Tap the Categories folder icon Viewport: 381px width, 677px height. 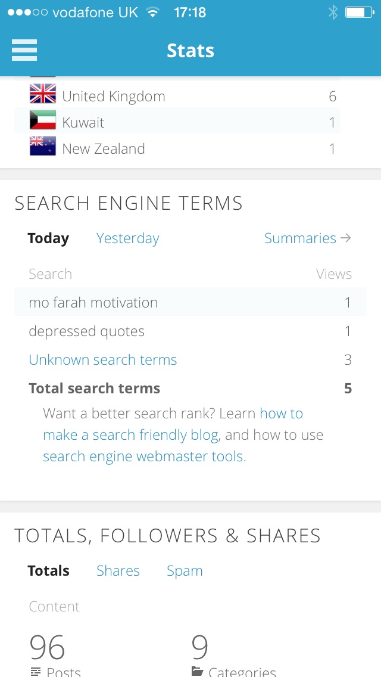(x=197, y=672)
